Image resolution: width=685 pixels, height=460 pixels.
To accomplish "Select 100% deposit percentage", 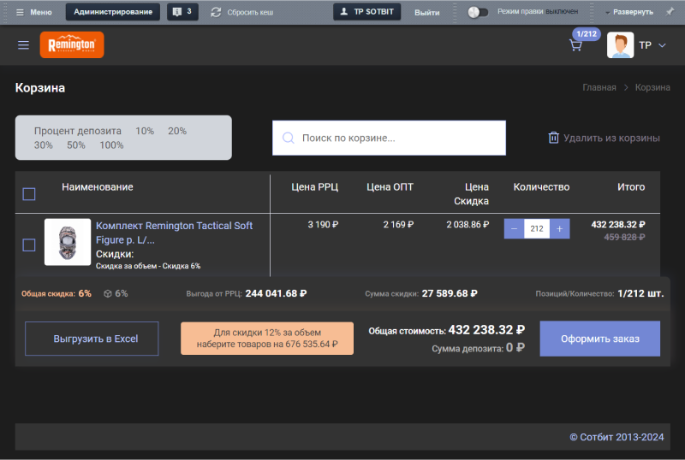I will pyautogui.click(x=111, y=144).
